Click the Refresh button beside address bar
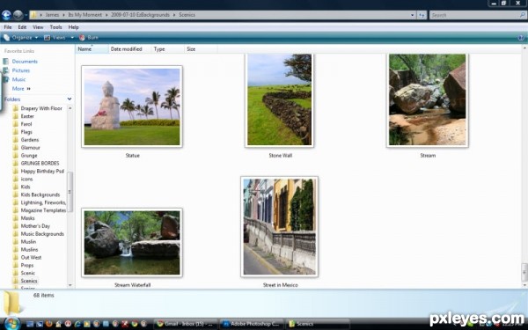The image size is (528, 330). [x=422, y=15]
